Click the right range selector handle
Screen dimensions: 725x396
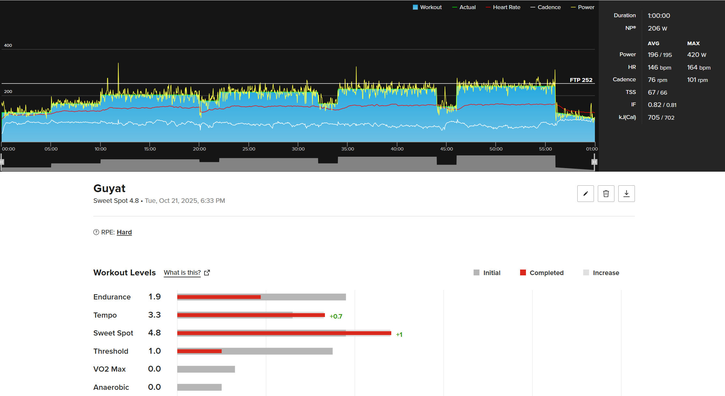594,162
